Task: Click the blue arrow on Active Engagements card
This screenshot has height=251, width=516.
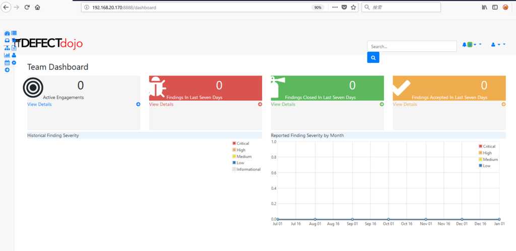Action: [138, 104]
